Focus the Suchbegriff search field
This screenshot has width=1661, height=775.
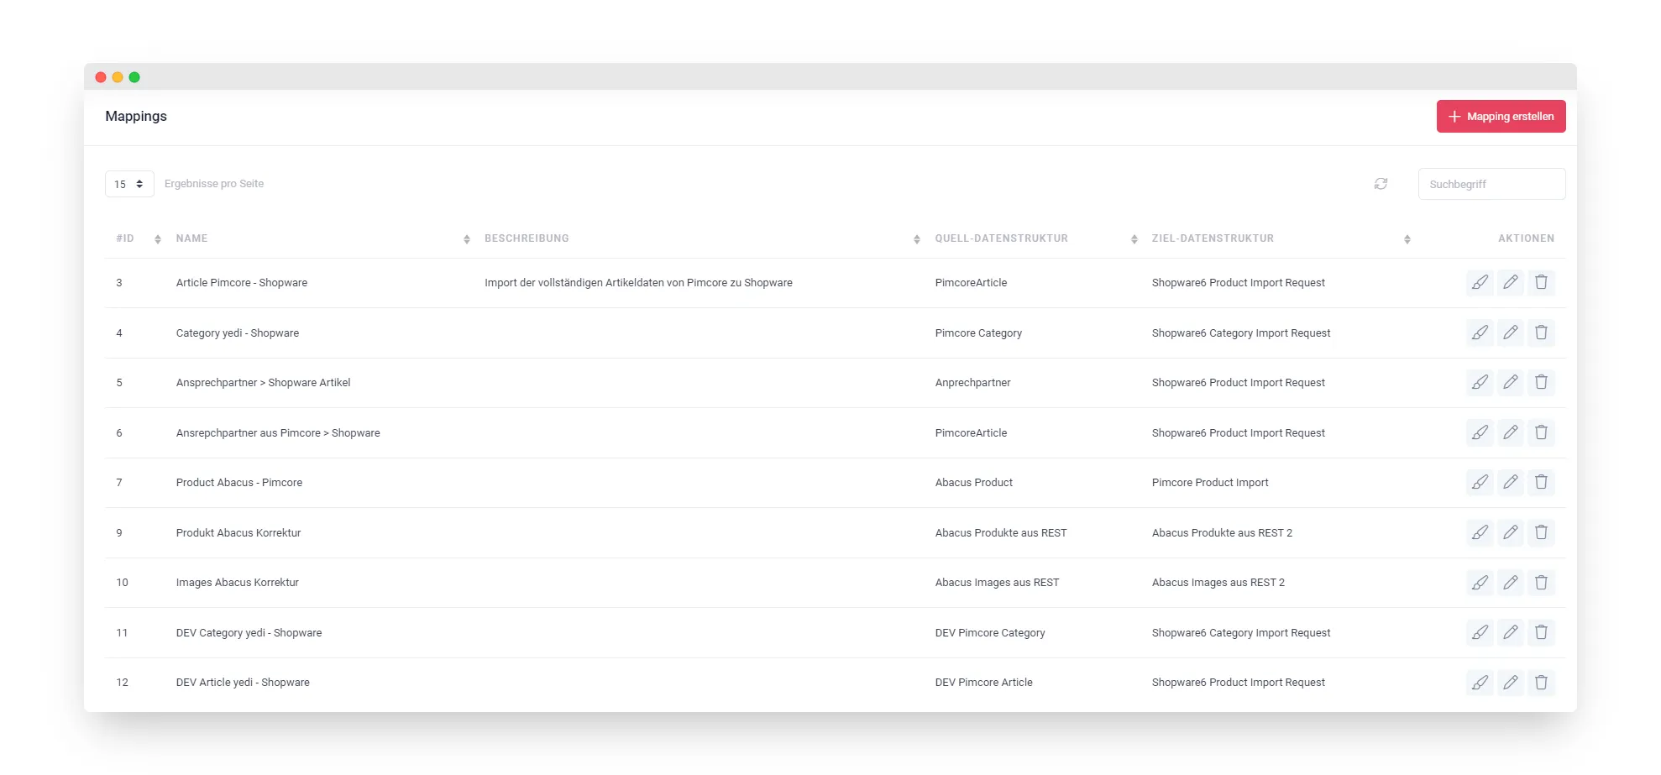point(1491,184)
